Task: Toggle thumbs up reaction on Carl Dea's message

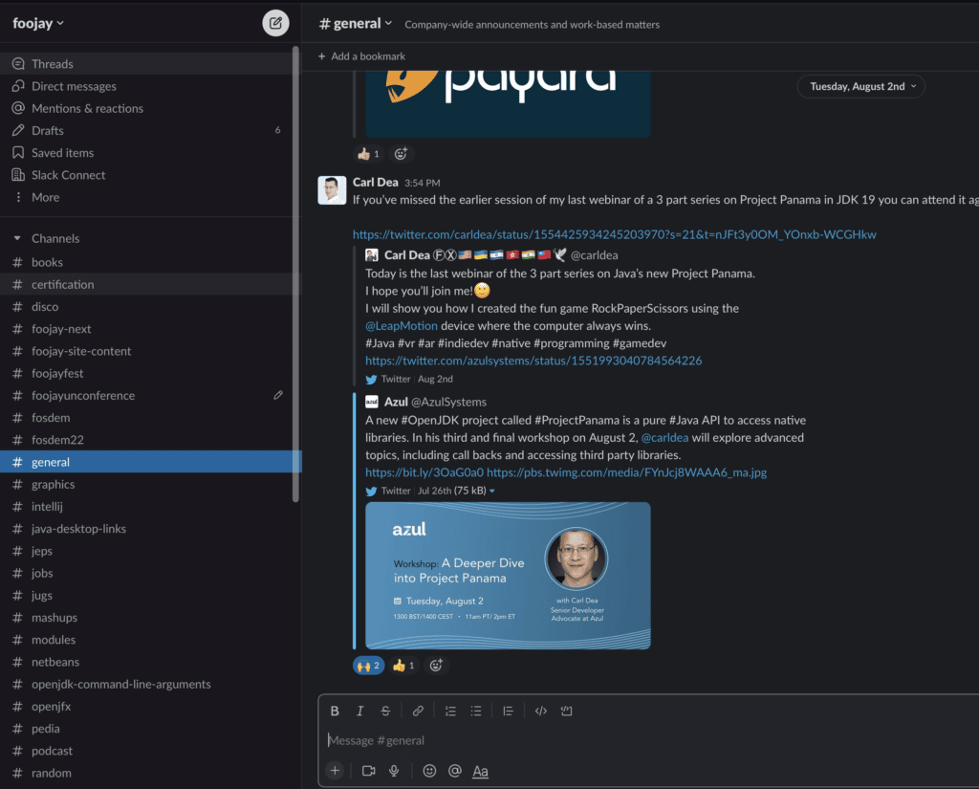Action: (x=403, y=666)
